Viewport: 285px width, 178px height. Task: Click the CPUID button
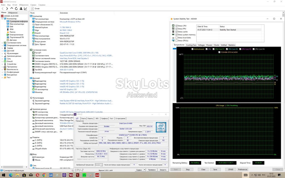[231, 169]
